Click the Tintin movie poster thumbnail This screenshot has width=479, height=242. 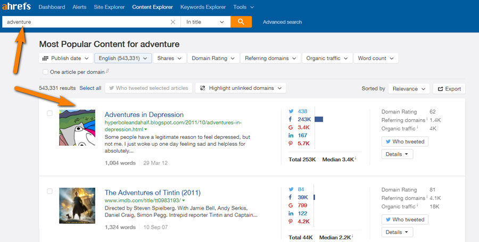pos(77,206)
